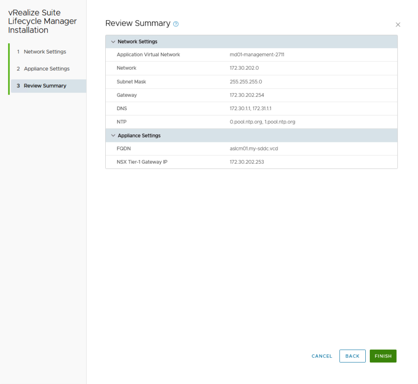Go to step 2 Appliance Settings
418x384 pixels.
[x=47, y=69]
